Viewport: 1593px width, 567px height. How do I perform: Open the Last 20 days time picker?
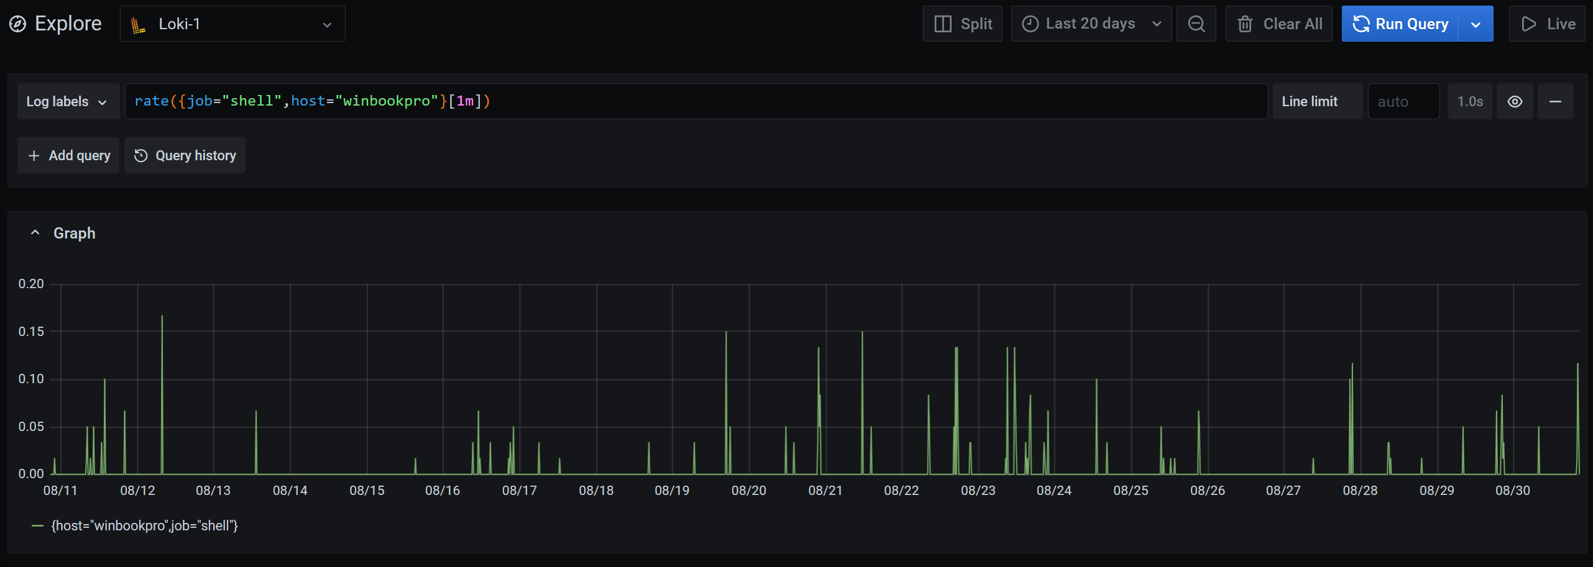click(x=1091, y=24)
